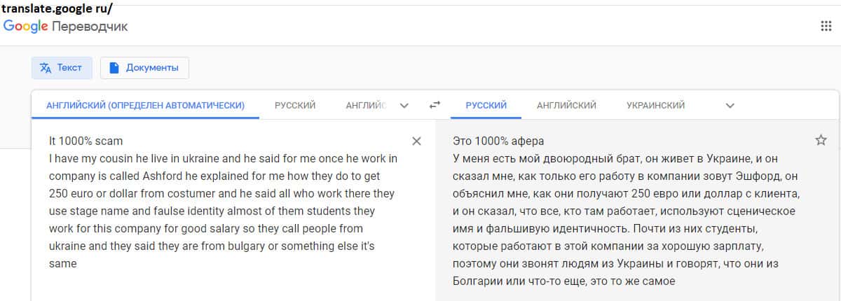Select the auto-detected Английский source tab
The image size is (841, 301).
click(145, 106)
